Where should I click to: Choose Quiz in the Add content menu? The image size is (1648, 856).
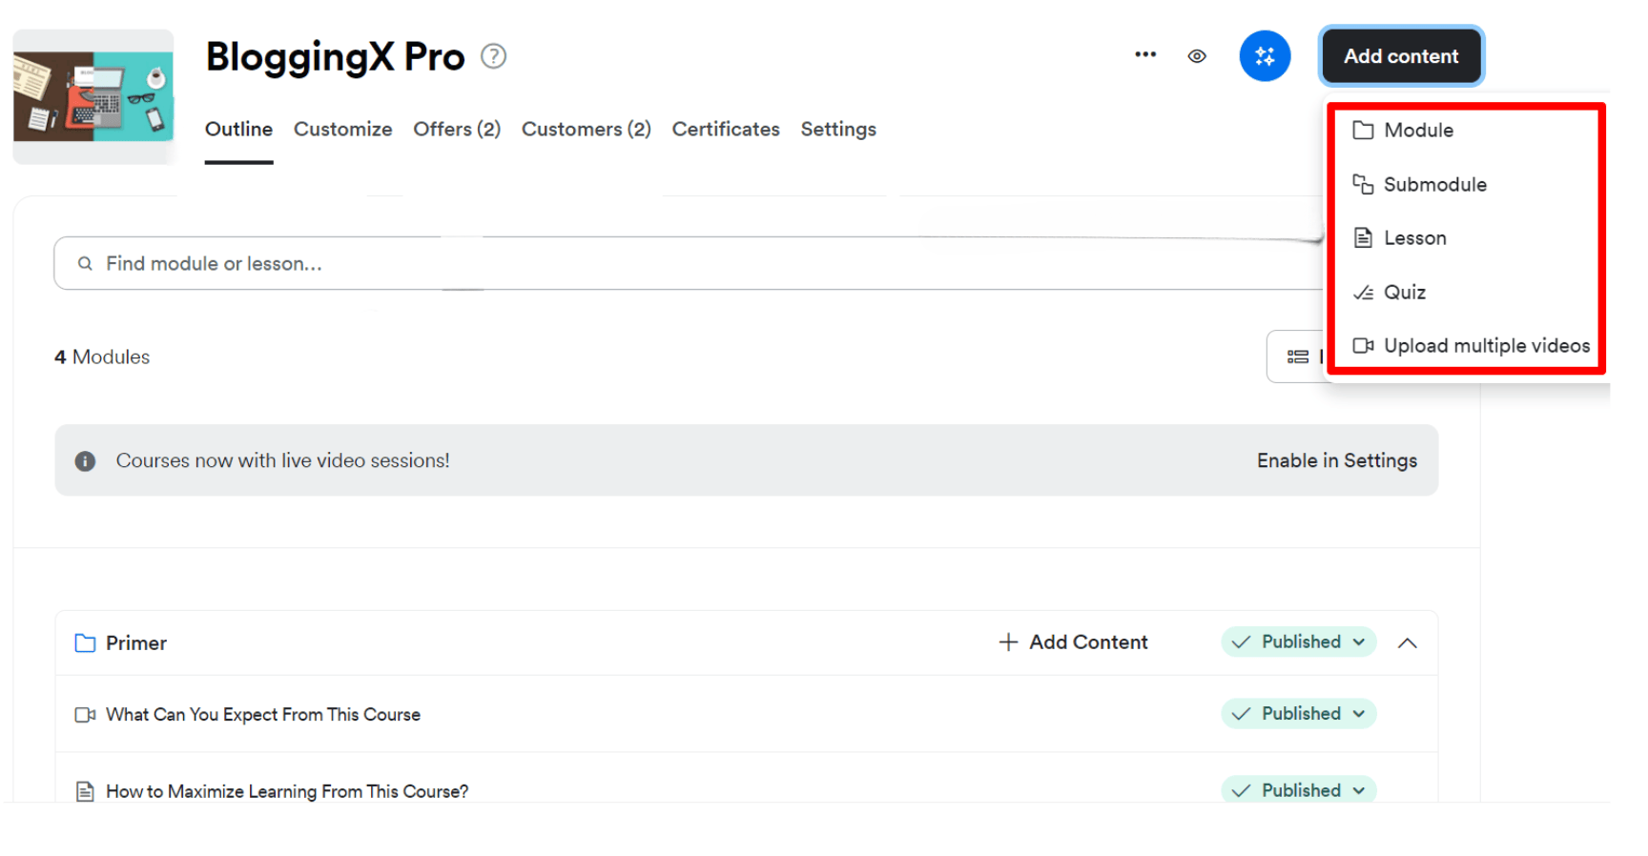pyautogui.click(x=1404, y=293)
